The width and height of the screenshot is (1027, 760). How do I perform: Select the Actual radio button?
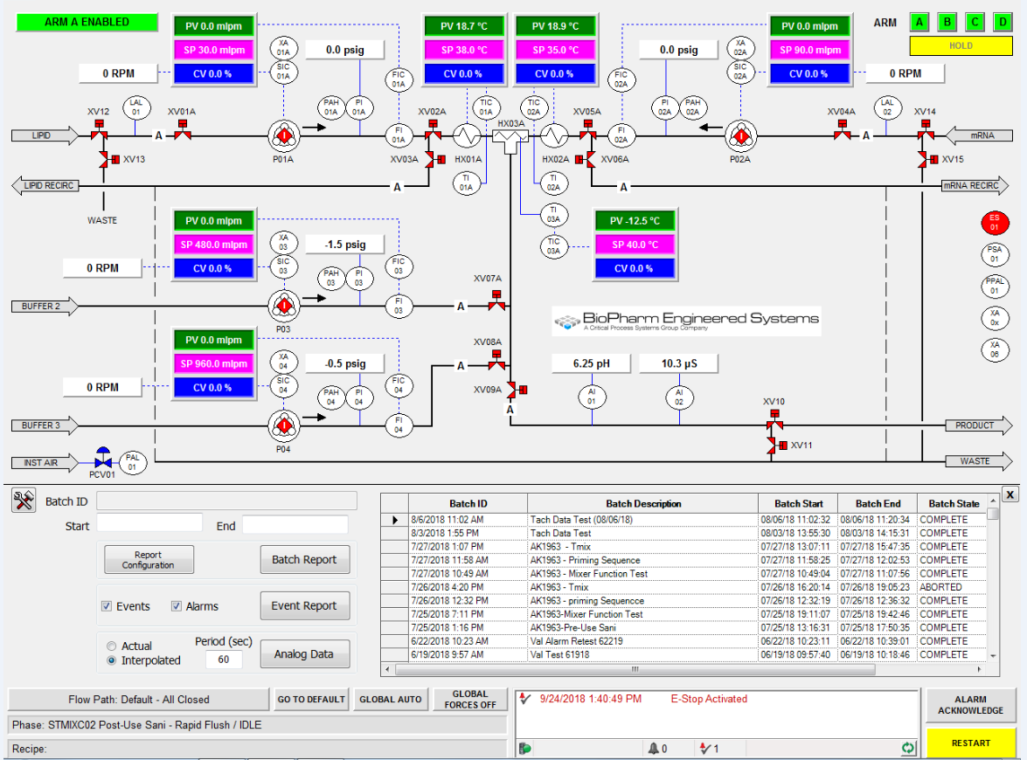[x=111, y=646]
